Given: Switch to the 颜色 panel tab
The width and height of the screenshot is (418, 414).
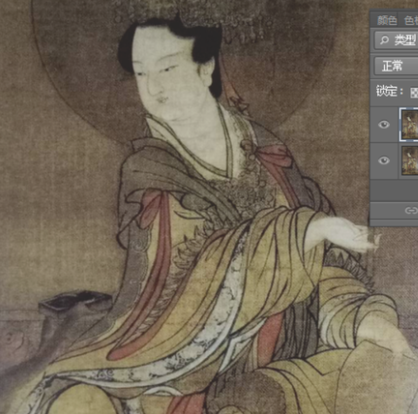Looking at the screenshot, I should coord(387,21).
